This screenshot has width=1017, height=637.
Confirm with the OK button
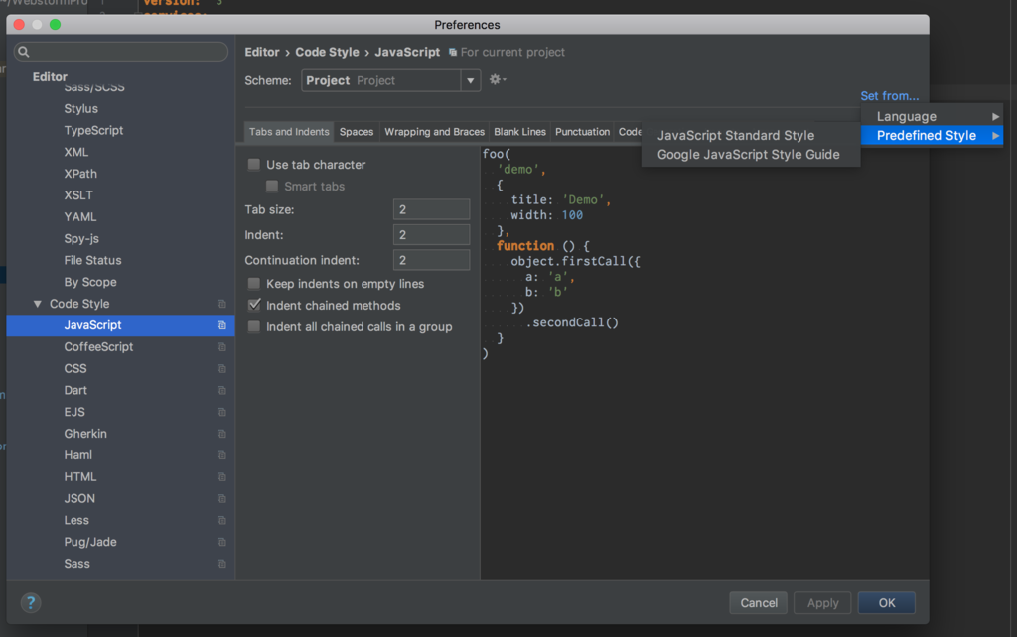[x=886, y=602]
